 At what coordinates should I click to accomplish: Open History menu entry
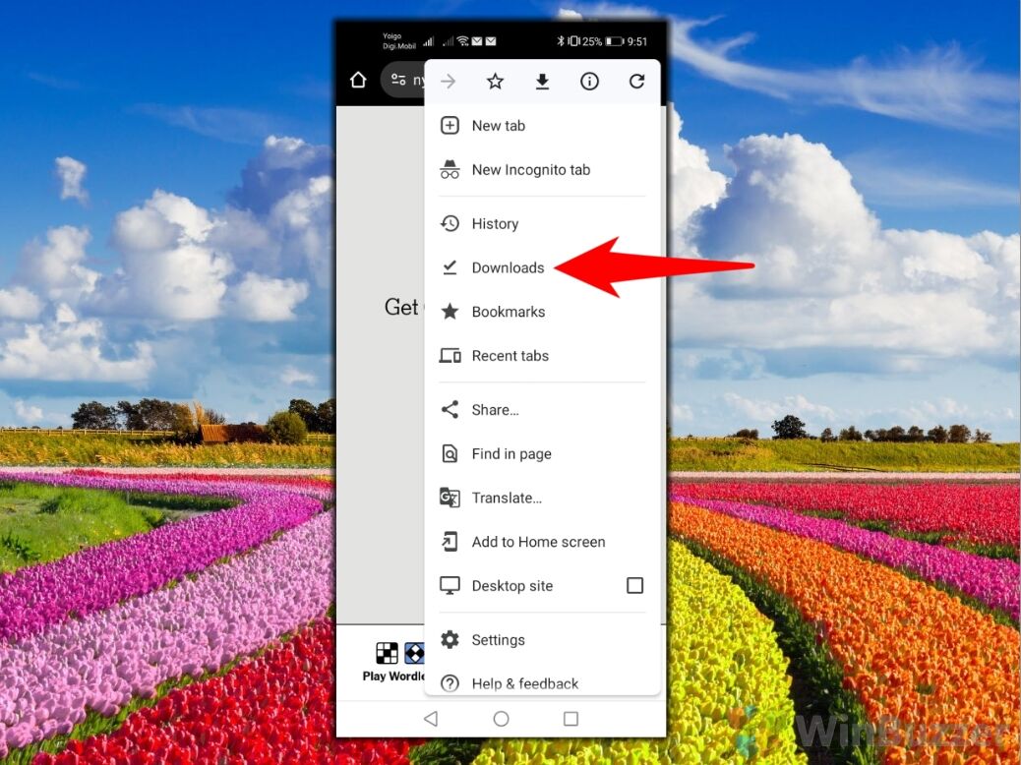(x=495, y=224)
